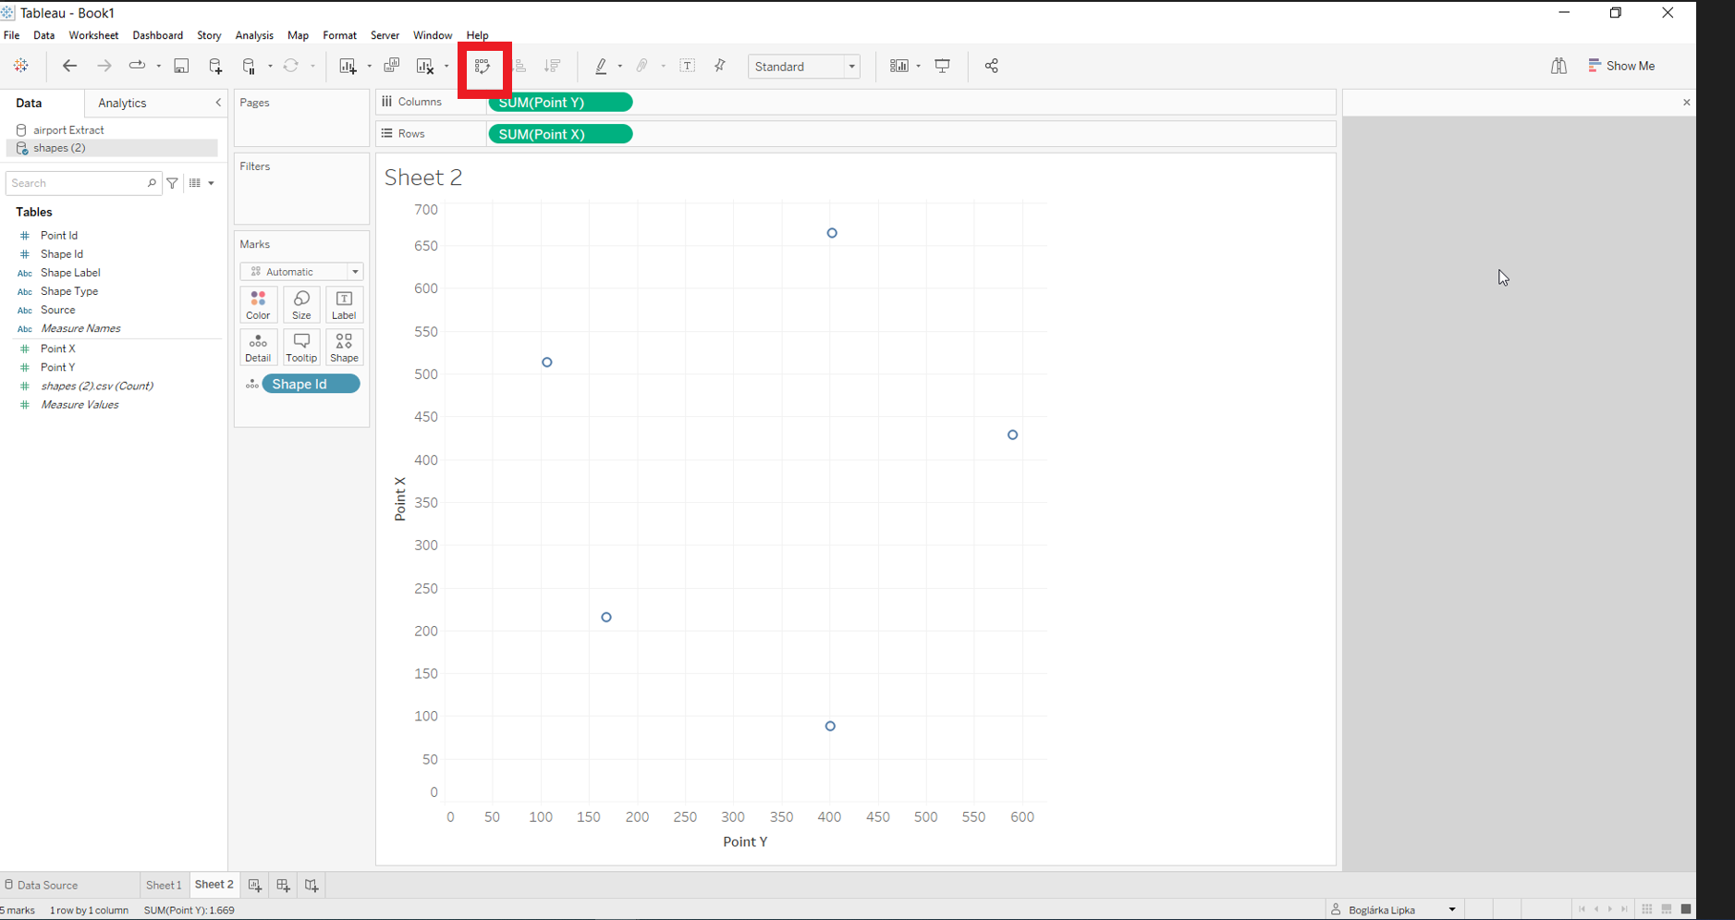Show mark labels toolbar icon
Screen dimensions: 1735x920
pos(688,66)
